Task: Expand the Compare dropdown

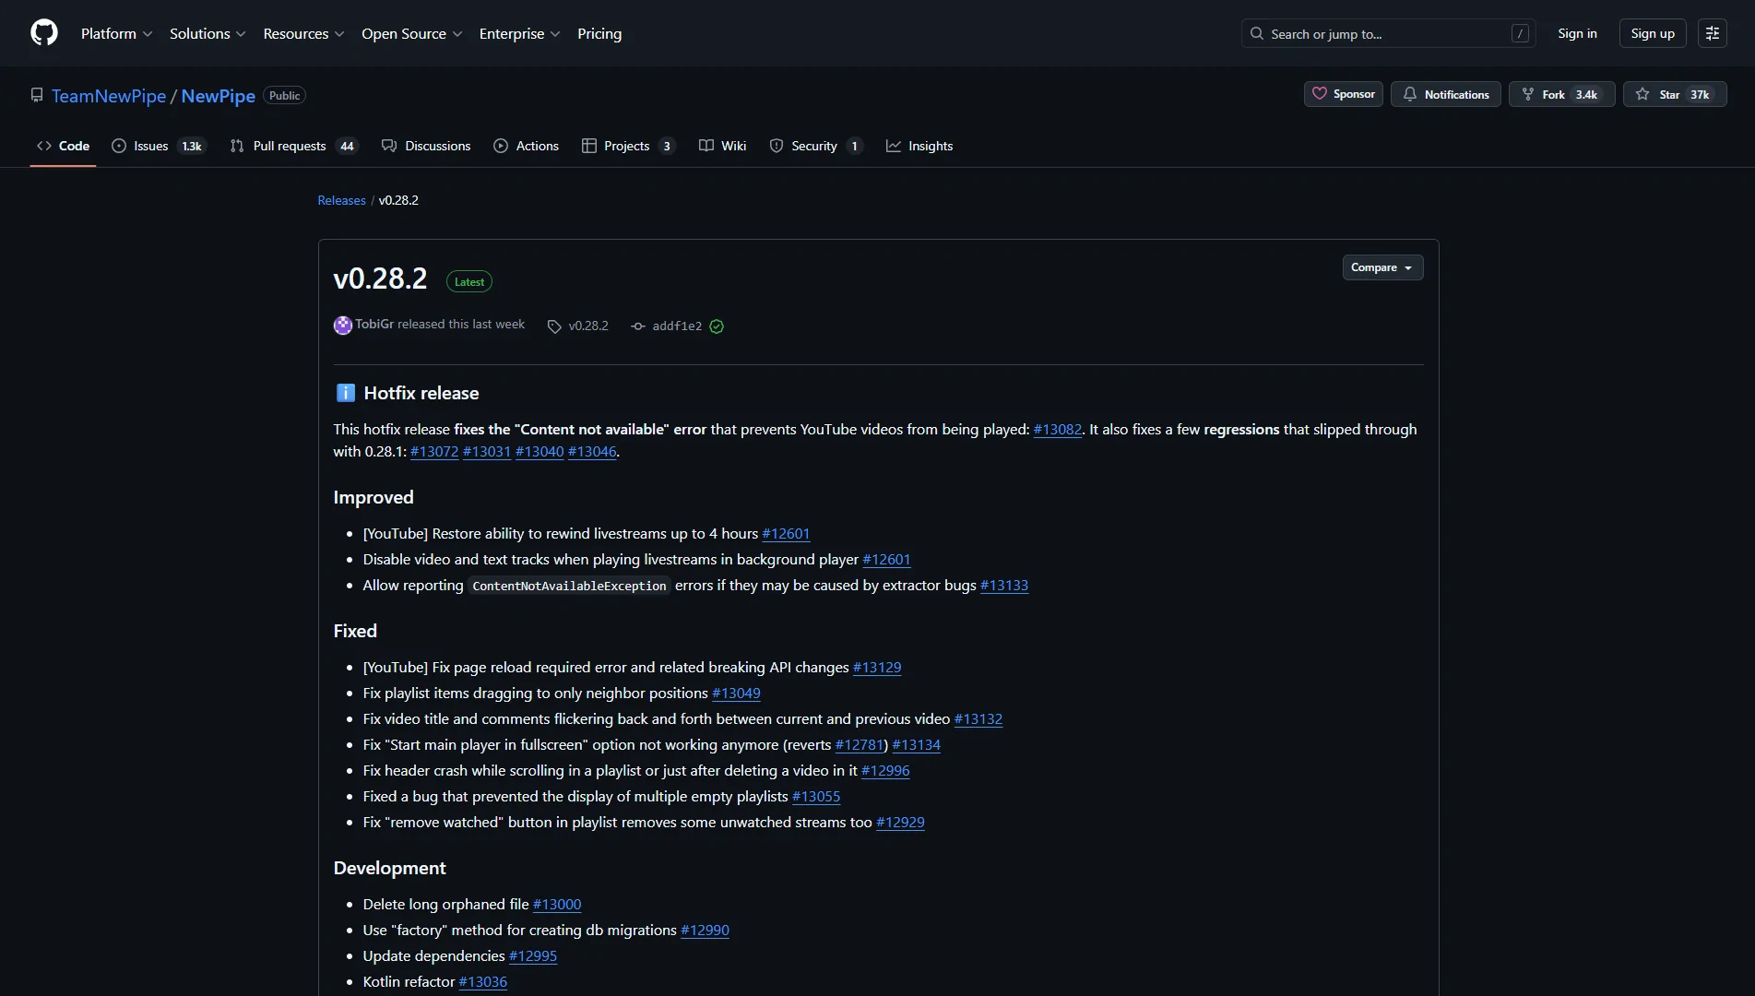Action: [x=1381, y=267]
